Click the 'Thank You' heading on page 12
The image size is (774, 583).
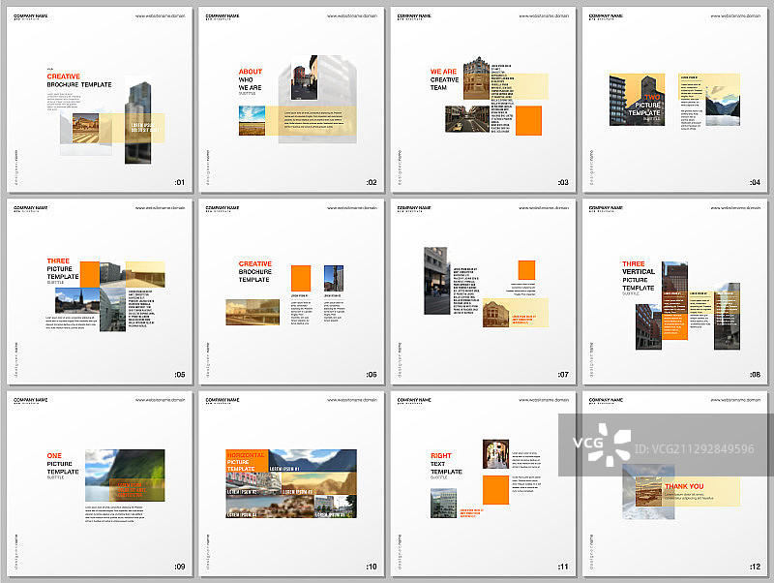(684, 486)
